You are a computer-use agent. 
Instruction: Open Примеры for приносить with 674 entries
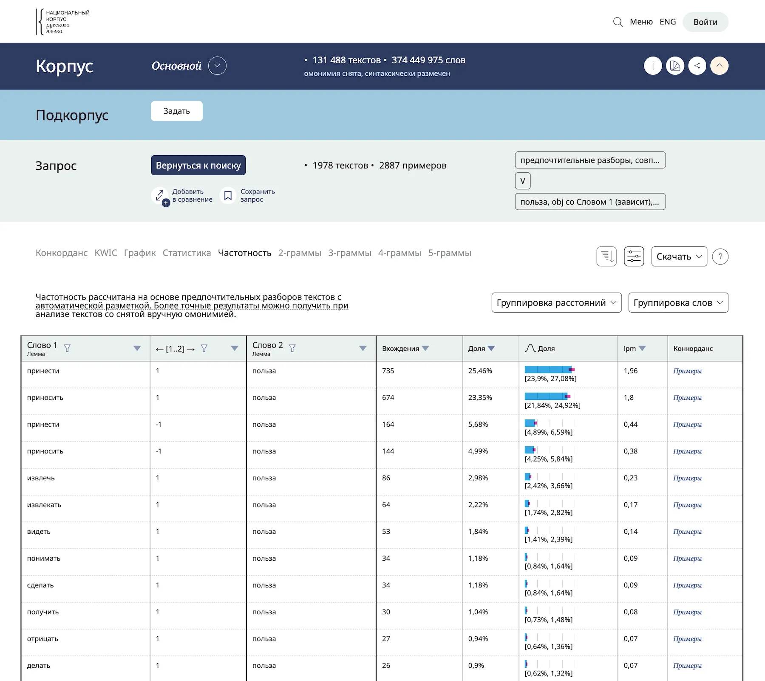coord(687,398)
